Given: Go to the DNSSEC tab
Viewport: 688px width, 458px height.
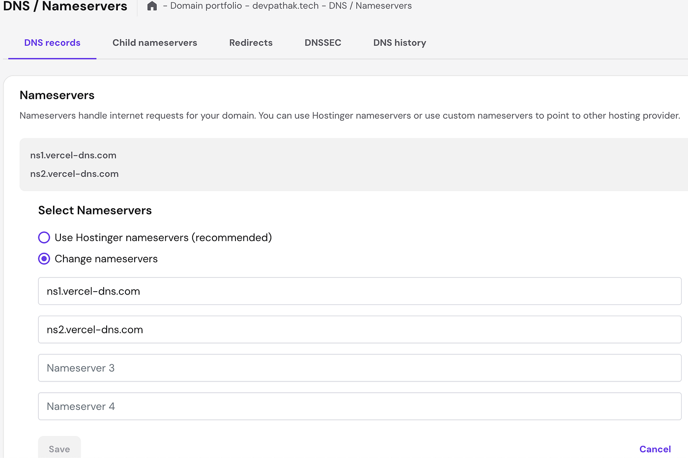Looking at the screenshot, I should [323, 43].
